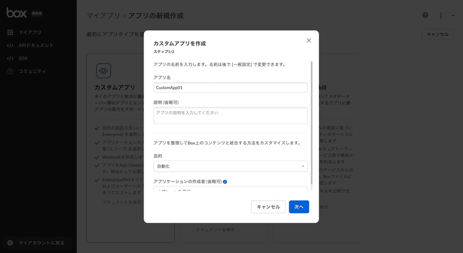
Task: Click the マイアプリ grid icon in sidebar
Action: pyautogui.click(x=10, y=32)
